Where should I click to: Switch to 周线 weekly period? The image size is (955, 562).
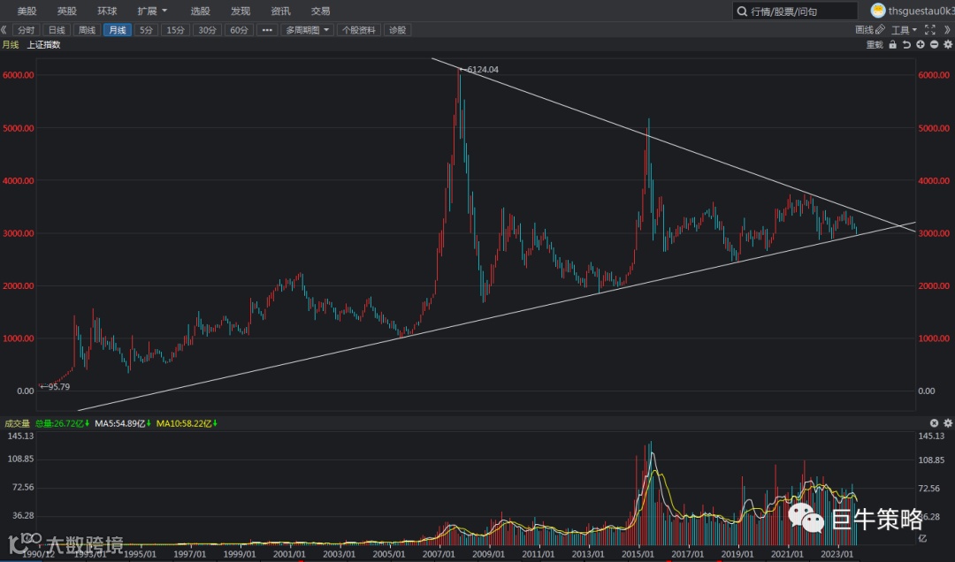pyautogui.click(x=87, y=30)
